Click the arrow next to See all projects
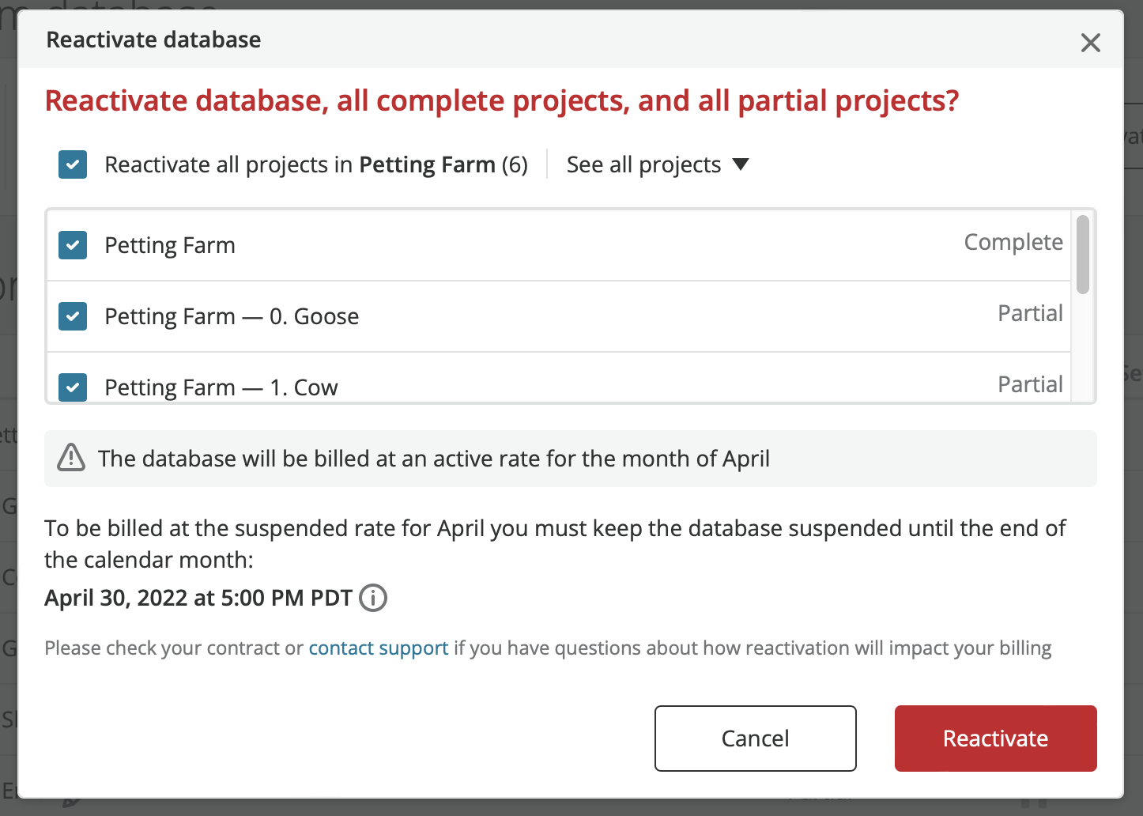1143x816 pixels. [741, 164]
